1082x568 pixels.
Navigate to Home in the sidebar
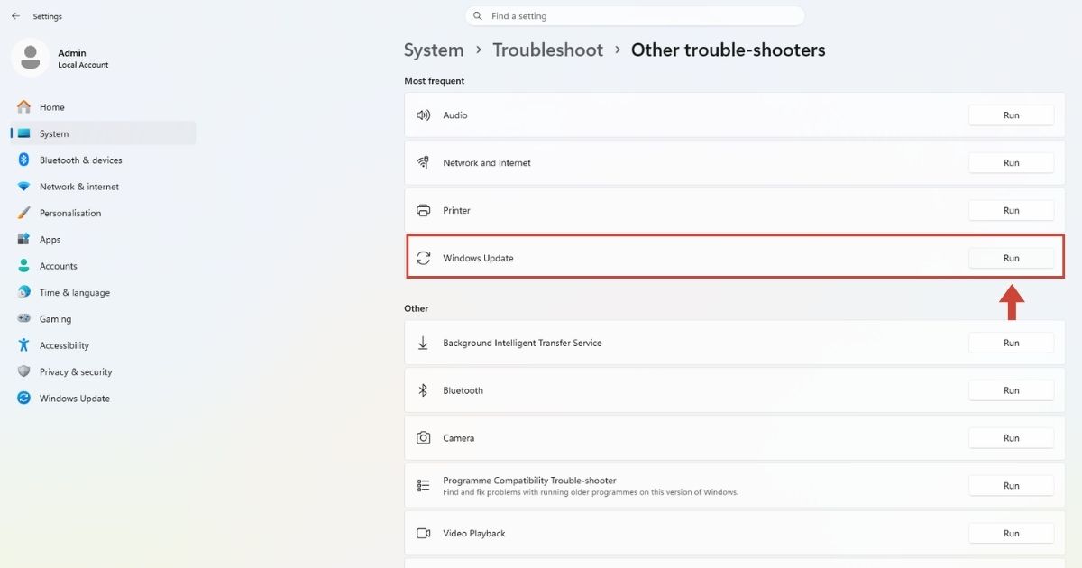pyautogui.click(x=103, y=107)
